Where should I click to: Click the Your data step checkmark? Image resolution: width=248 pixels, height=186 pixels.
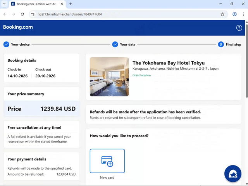[x=115, y=45]
